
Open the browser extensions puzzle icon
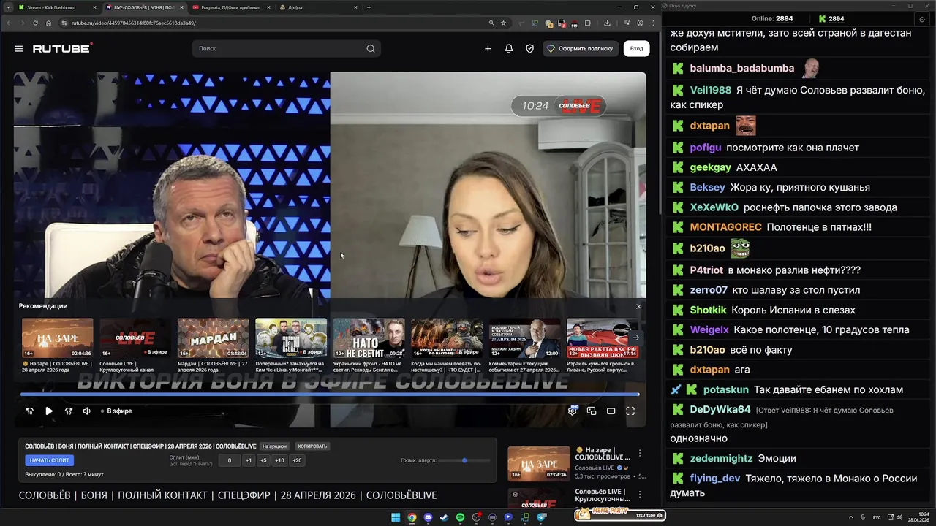click(x=588, y=23)
